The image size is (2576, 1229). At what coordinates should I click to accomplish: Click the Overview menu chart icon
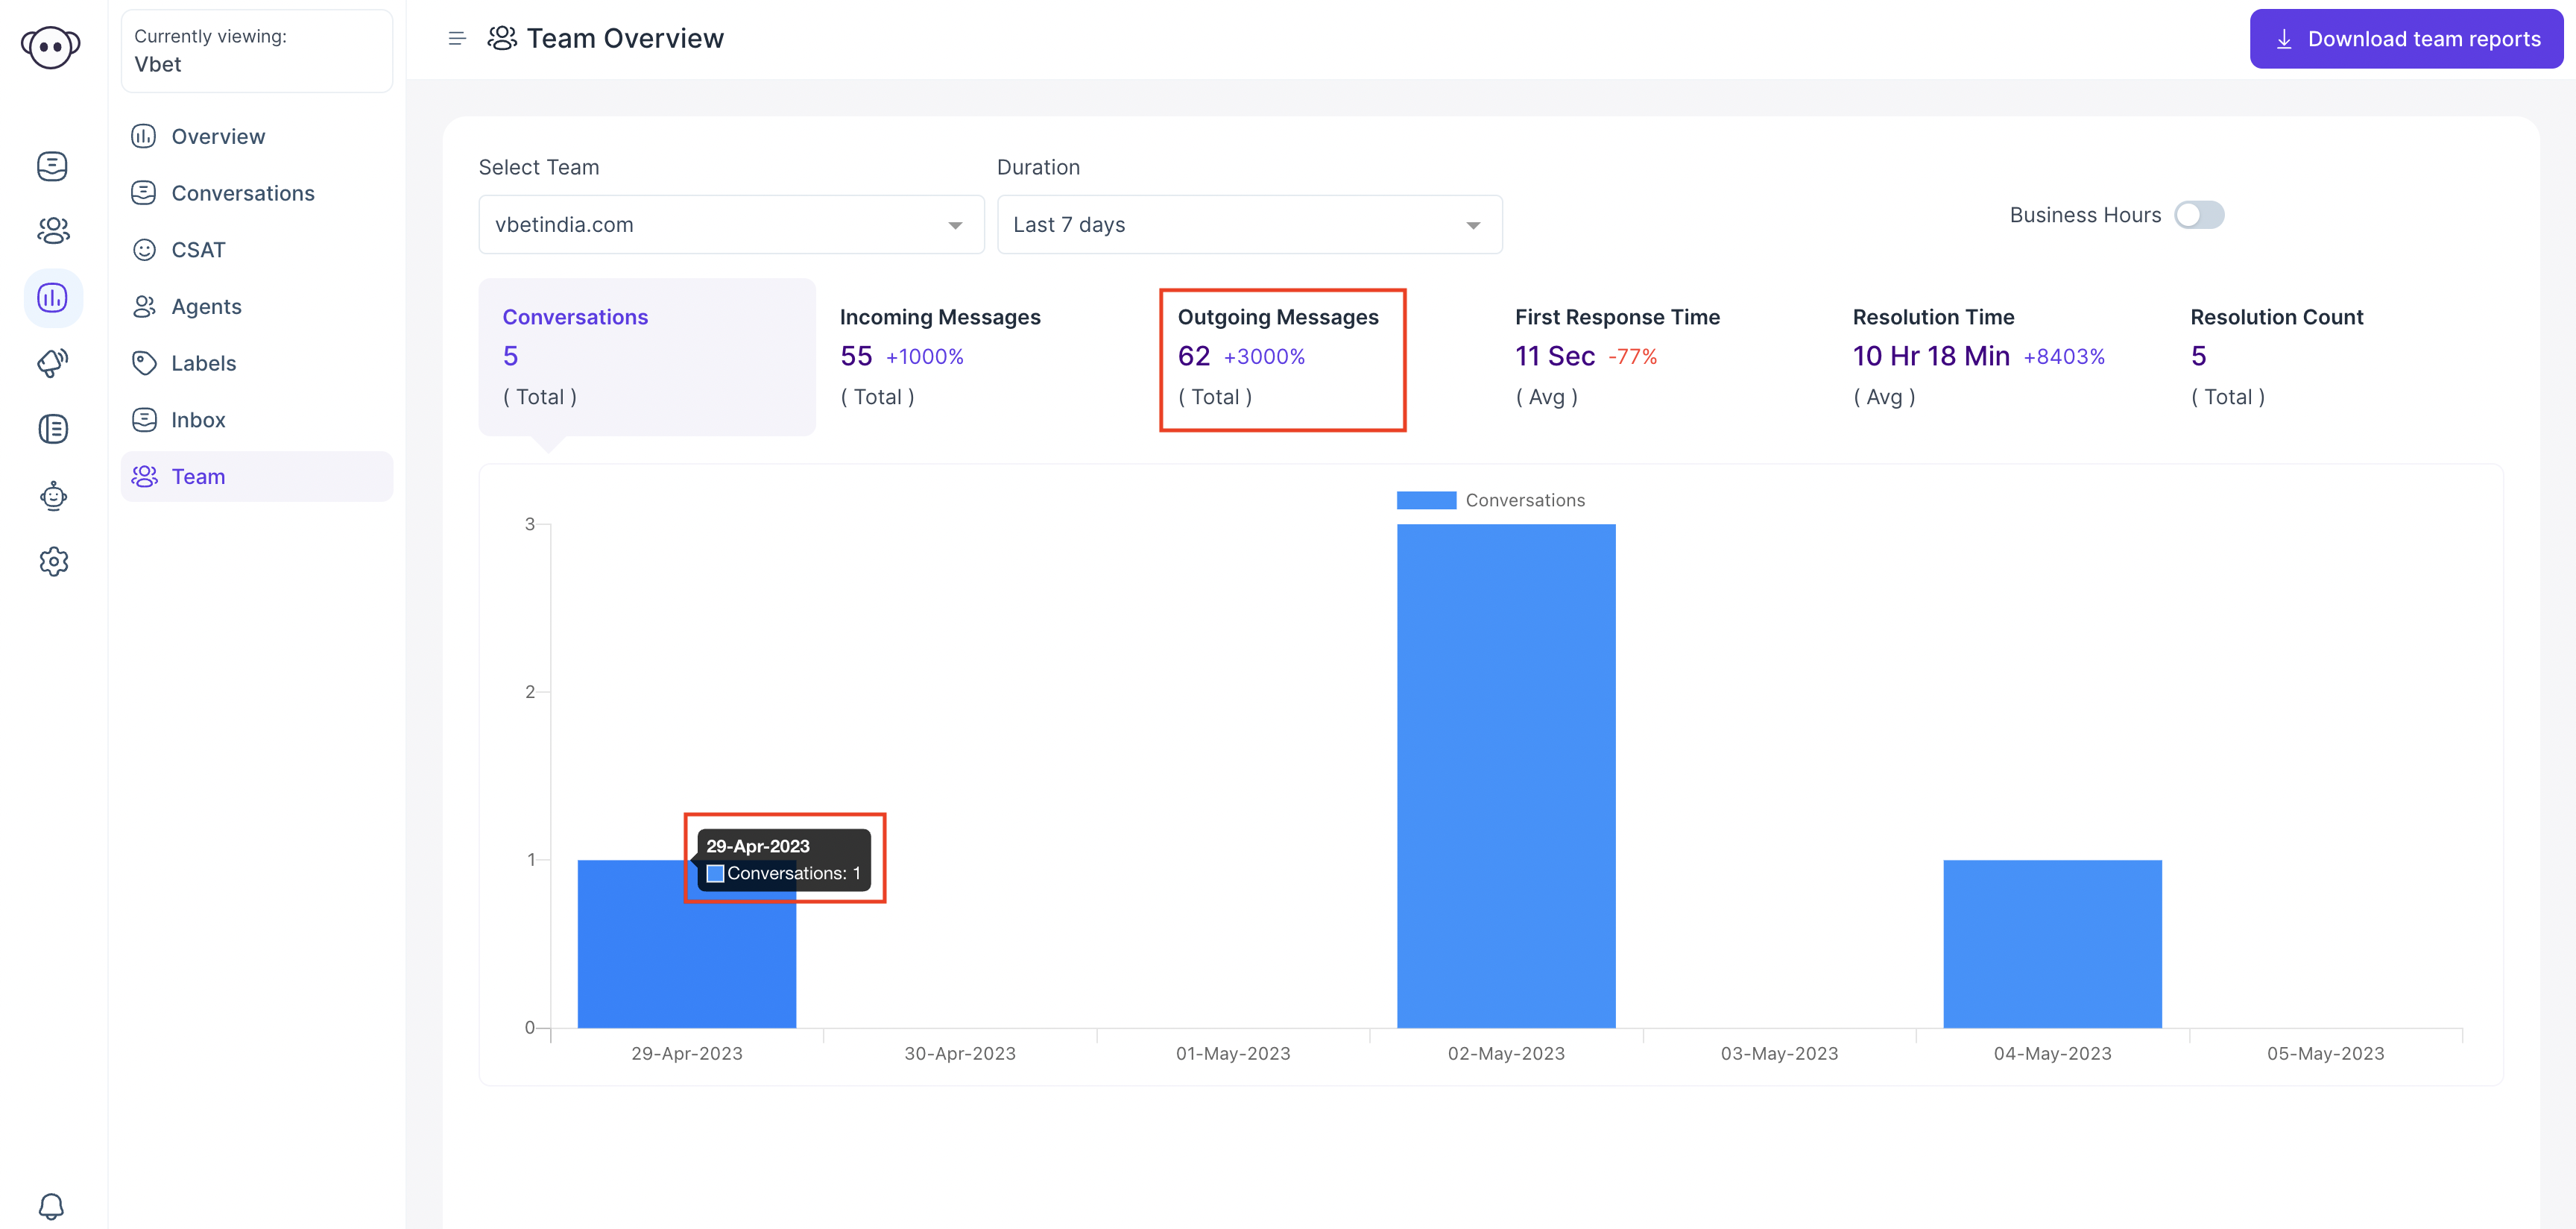(144, 136)
